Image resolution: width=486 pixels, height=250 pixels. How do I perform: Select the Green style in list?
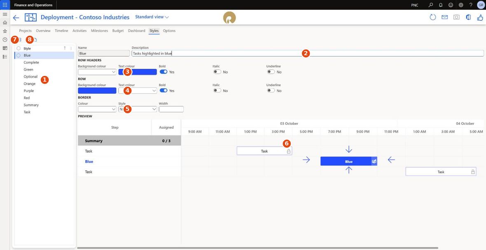(28, 70)
